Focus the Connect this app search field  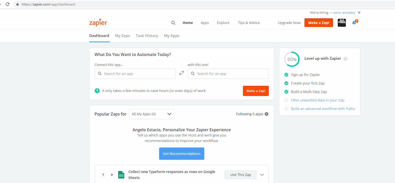pyautogui.click(x=135, y=74)
